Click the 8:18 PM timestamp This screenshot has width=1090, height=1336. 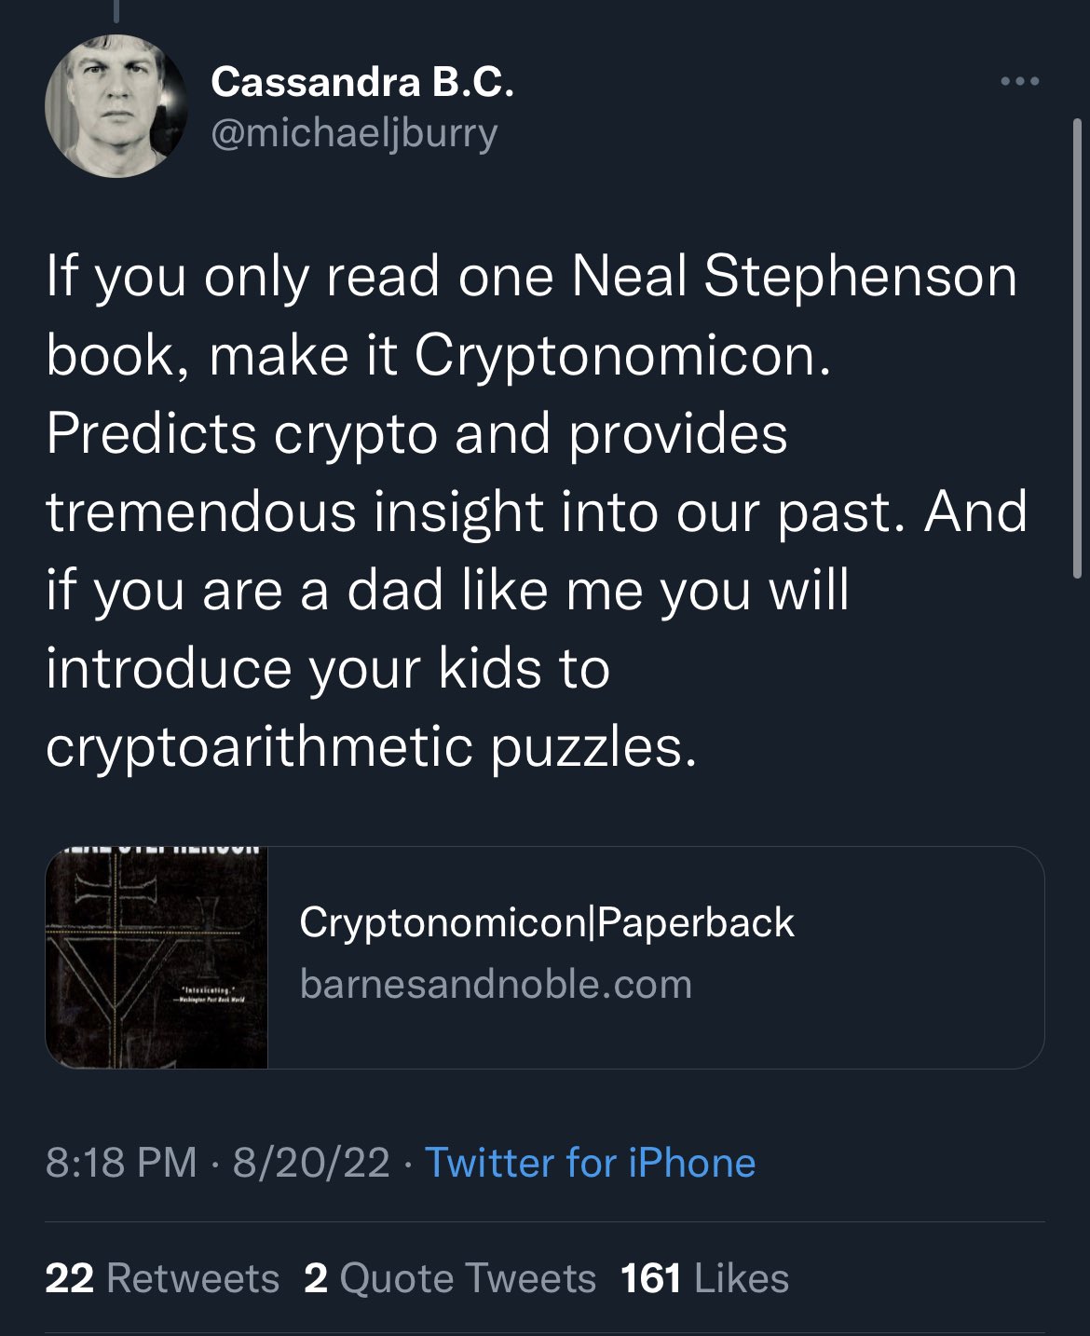[121, 1163]
